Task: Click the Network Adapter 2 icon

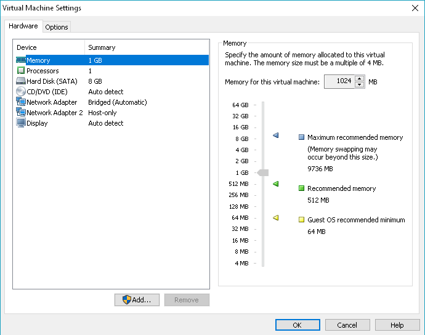Action: click(21, 113)
